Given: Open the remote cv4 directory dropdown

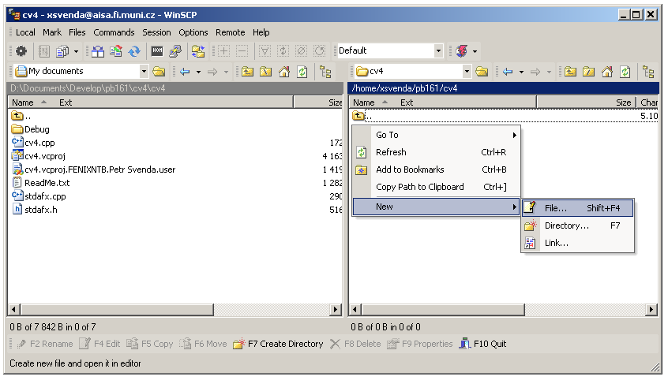Looking at the screenshot, I should [467, 71].
